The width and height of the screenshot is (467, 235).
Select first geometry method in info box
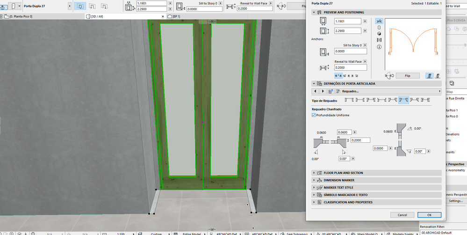(x=80, y=6)
